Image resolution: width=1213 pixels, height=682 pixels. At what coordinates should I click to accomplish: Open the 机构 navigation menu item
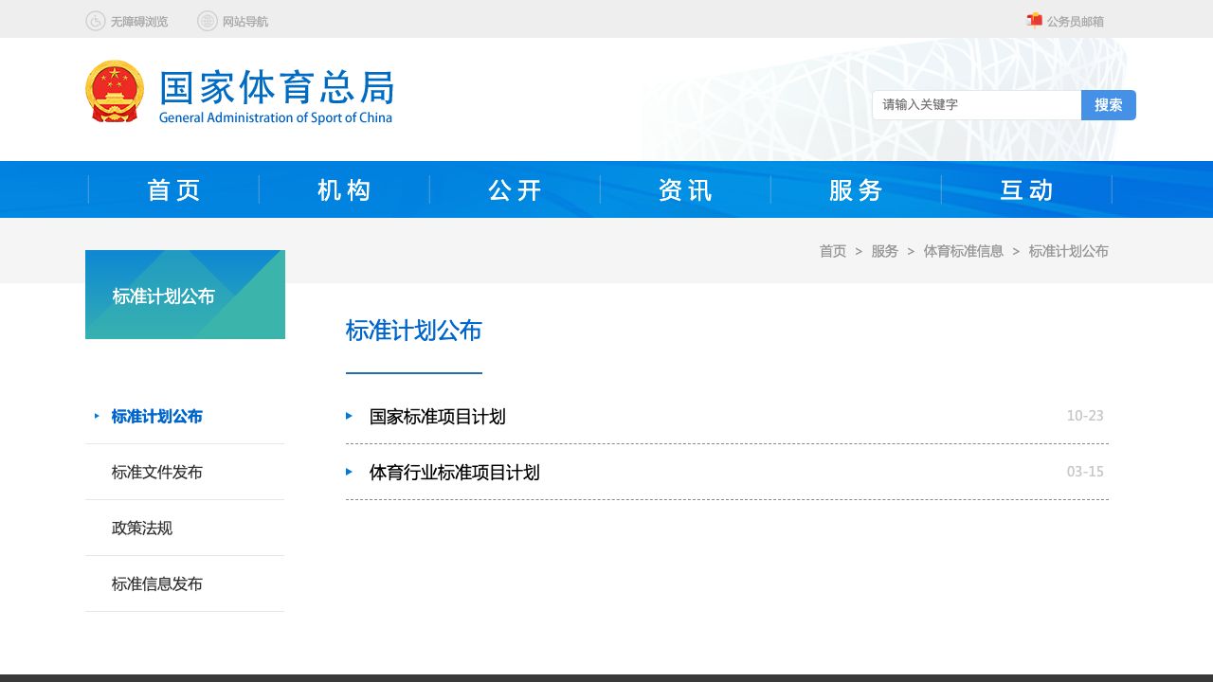point(344,190)
